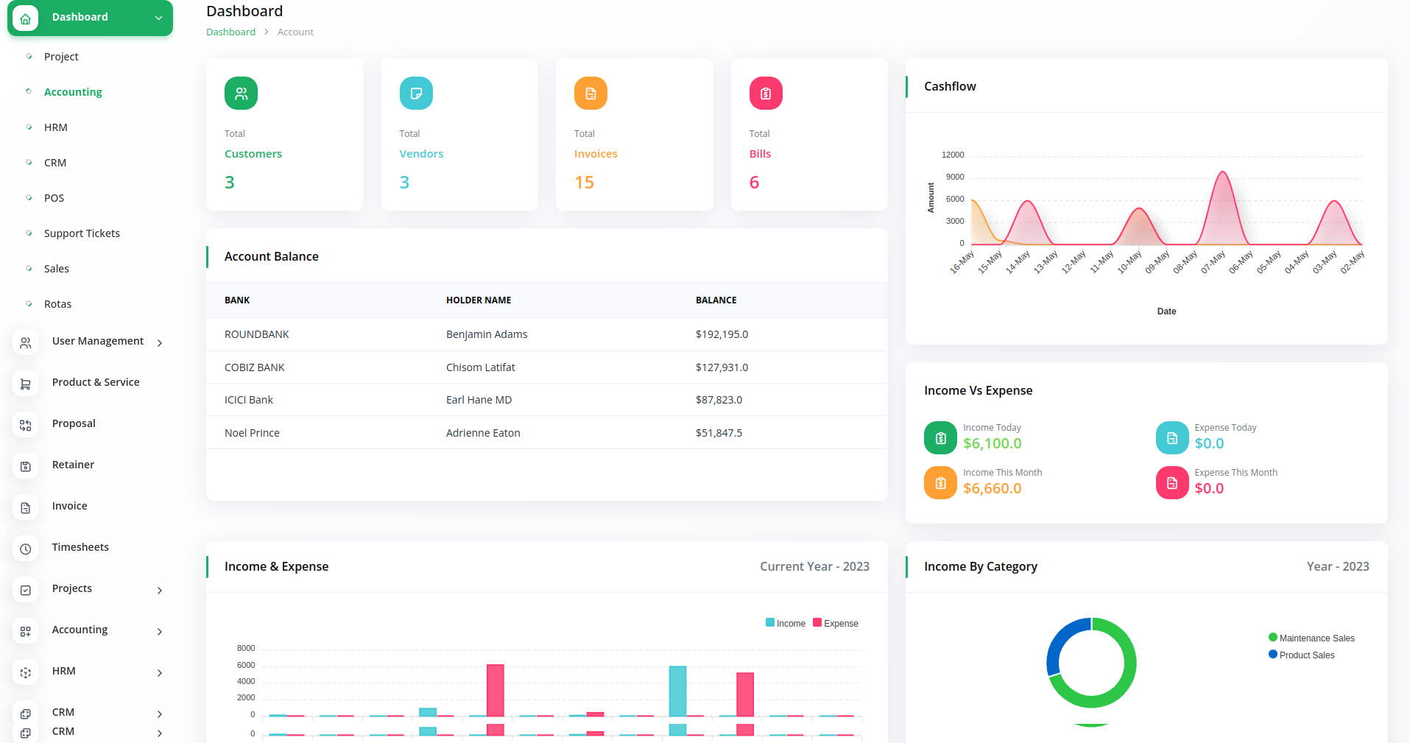Click the Retainer sidebar icon
Screen dimensions: 1410x743
(26, 466)
